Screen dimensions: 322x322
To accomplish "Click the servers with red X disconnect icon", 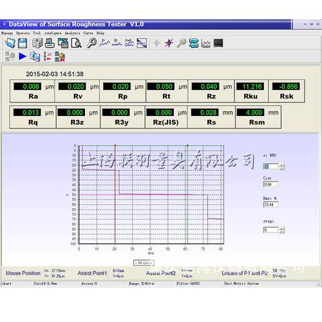I will [x=60, y=57].
